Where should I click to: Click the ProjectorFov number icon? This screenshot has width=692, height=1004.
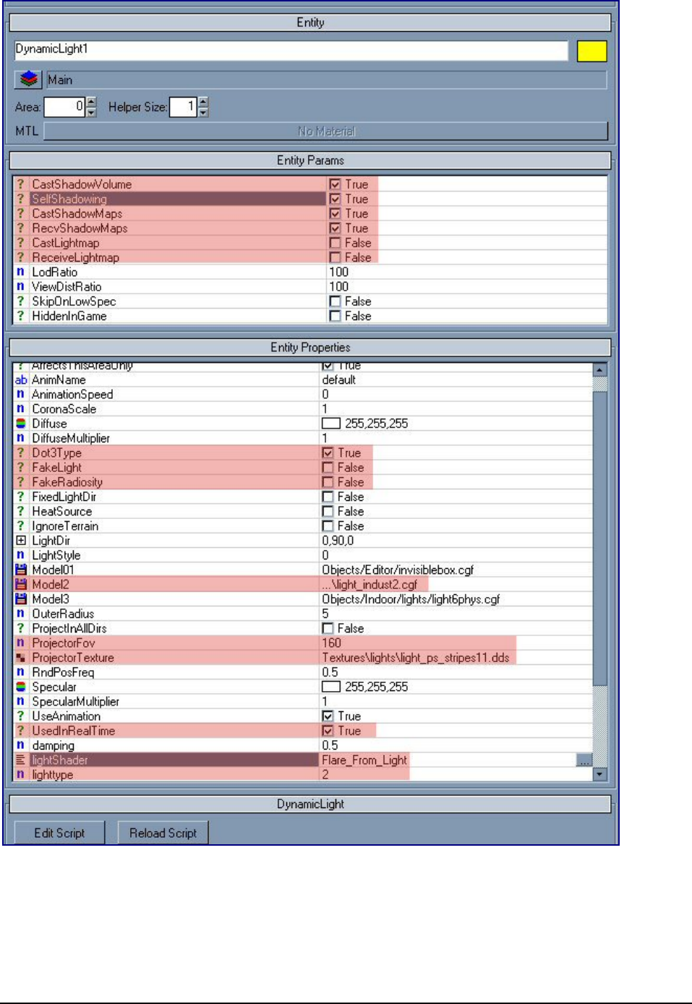[x=21, y=643]
